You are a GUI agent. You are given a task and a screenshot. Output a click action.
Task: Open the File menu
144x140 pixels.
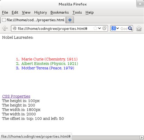5,12
